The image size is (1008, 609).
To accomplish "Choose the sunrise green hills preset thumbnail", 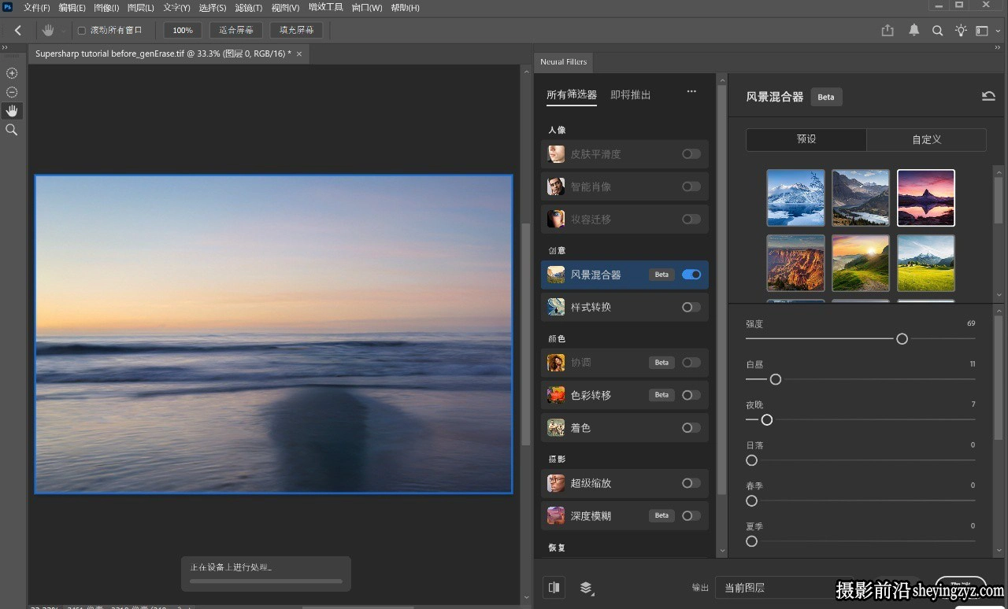I will pos(861,263).
